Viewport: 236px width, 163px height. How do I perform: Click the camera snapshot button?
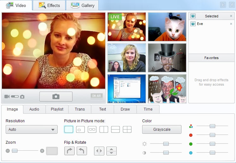(56, 96)
